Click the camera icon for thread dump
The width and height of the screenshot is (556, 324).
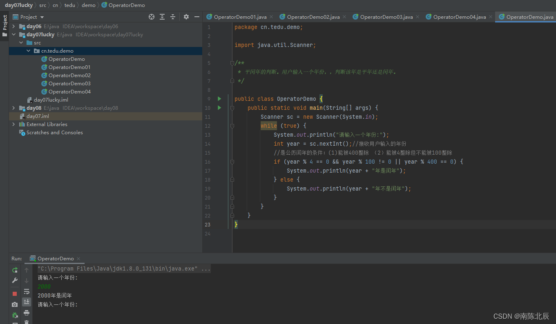tap(15, 304)
